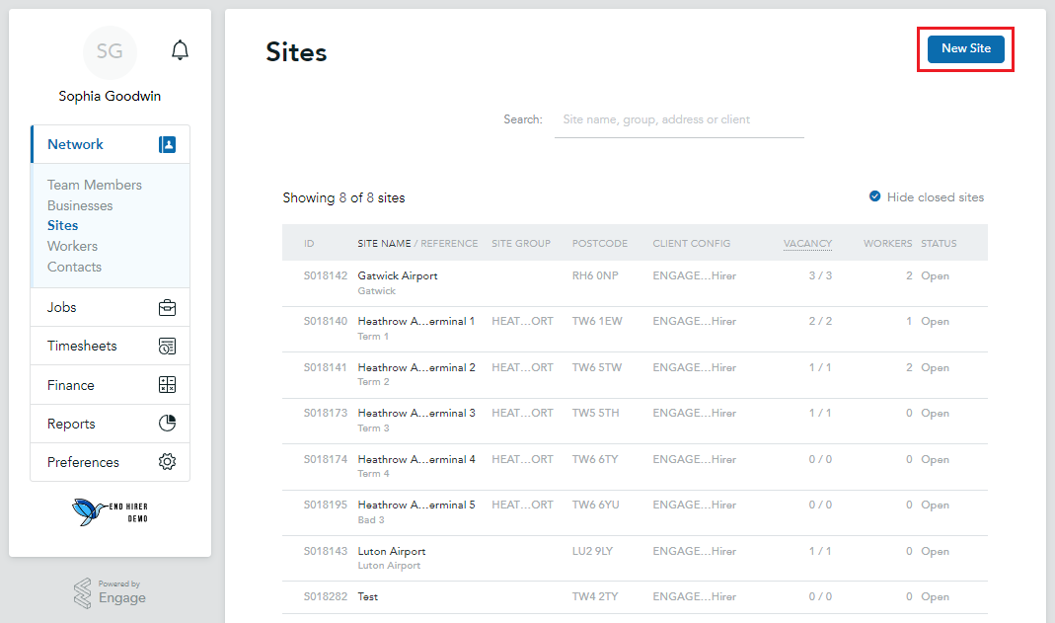The height and width of the screenshot is (623, 1055).
Task: Open the Luton Airport site
Action: click(x=392, y=551)
